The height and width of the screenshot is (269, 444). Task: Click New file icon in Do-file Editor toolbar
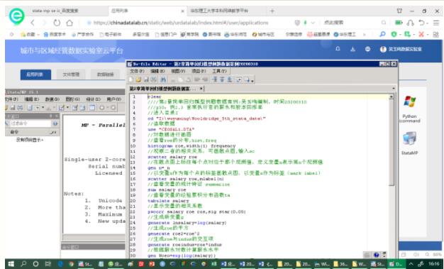[131, 80]
